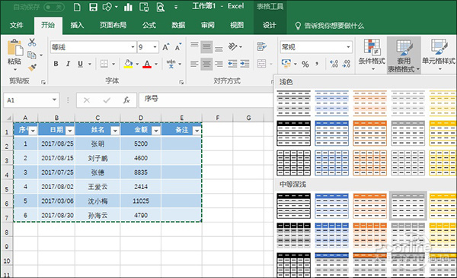The width and height of the screenshot is (457, 278).
Task: Select the highlighted gray medium table style
Action: [408, 206]
